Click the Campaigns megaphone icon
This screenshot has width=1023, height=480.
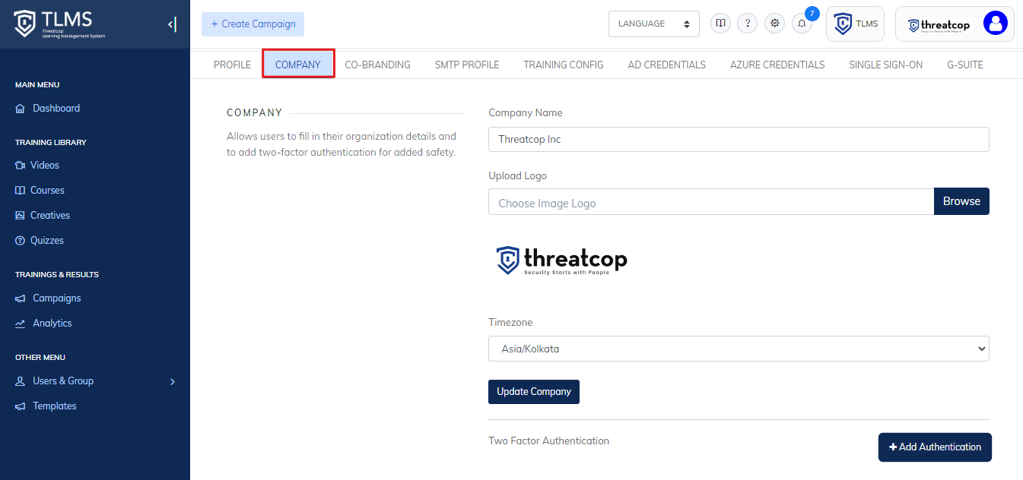coord(20,298)
